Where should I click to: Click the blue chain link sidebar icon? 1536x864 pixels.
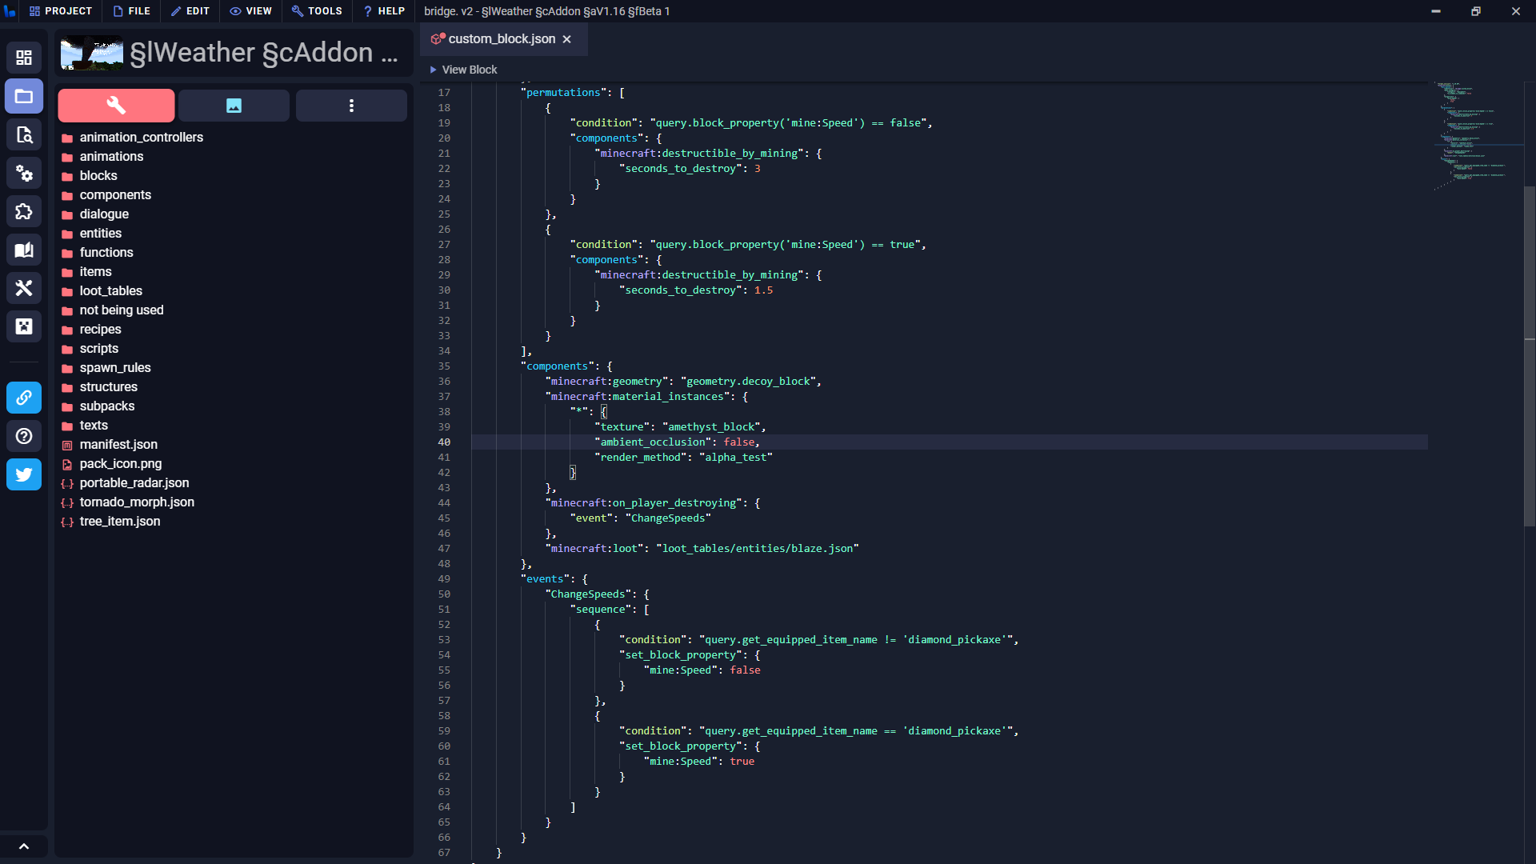(24, 398)
